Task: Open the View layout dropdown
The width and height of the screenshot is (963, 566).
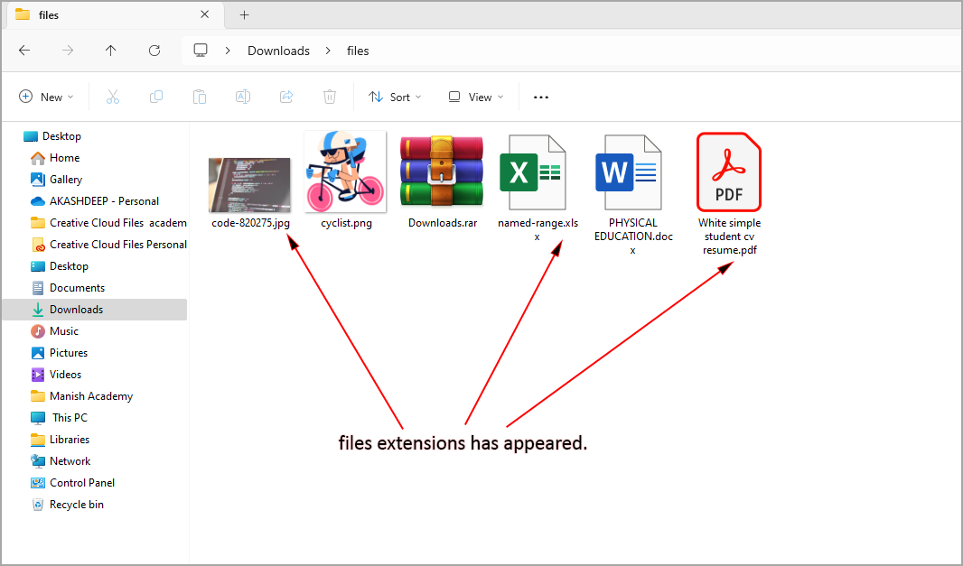Action: click(475, 97)
